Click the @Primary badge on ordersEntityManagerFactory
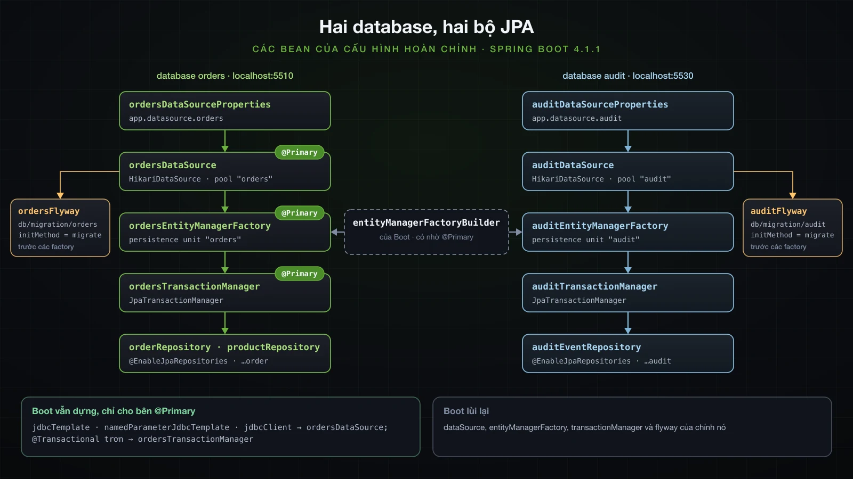 (x=300, y=213)
